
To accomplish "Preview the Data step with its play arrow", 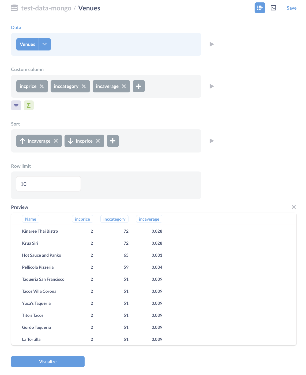I will point(211,44).
